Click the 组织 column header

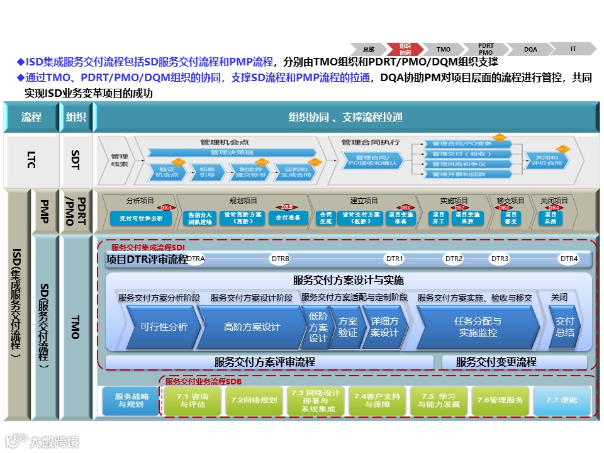tap(76, 117)
